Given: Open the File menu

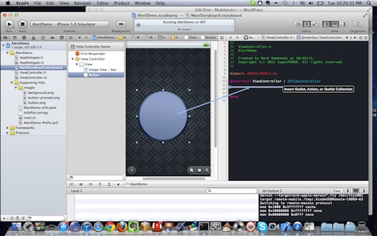Looking at the screenshot, I should point(37,3).
